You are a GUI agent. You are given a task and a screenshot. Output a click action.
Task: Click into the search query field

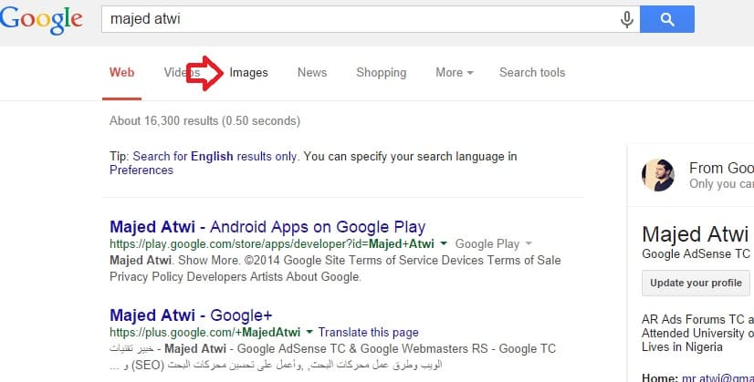(x=361, y=19)
